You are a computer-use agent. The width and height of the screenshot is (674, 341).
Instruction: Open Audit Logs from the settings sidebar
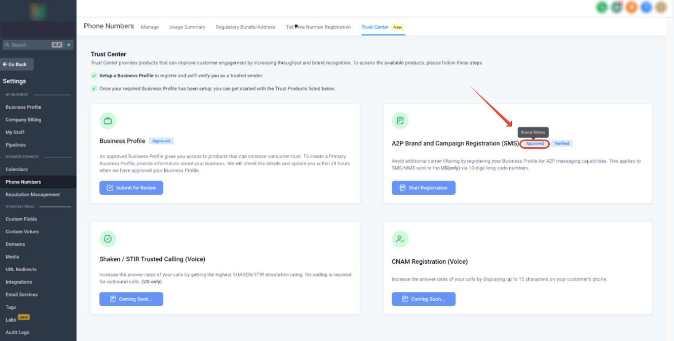pyautogui.click(x=17, y=332)
